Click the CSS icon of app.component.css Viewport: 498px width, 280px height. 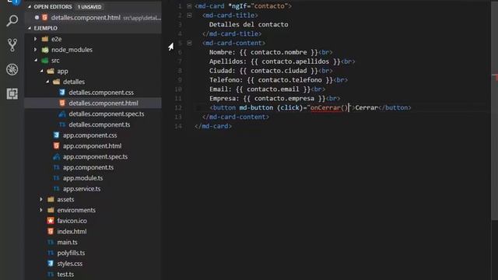56,135
